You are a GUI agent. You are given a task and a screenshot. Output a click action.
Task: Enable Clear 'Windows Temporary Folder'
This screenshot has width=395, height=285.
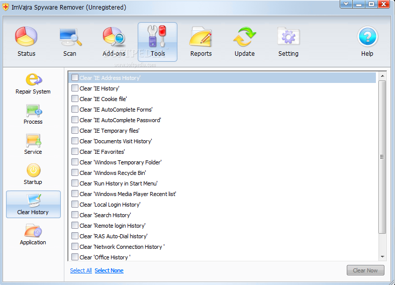(x=74, y=162)
